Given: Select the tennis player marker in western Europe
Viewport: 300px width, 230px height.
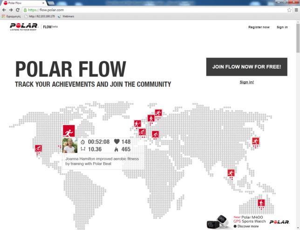Looking at the screenshot, I should click(x=137, y=124).
